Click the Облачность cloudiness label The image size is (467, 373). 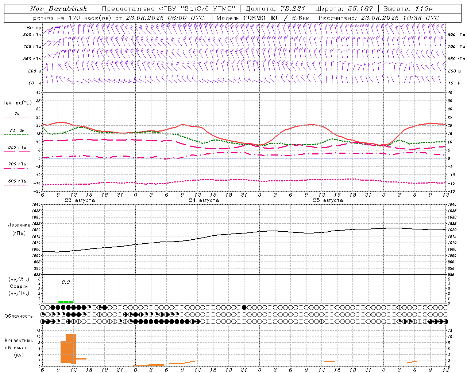[19, 316]
